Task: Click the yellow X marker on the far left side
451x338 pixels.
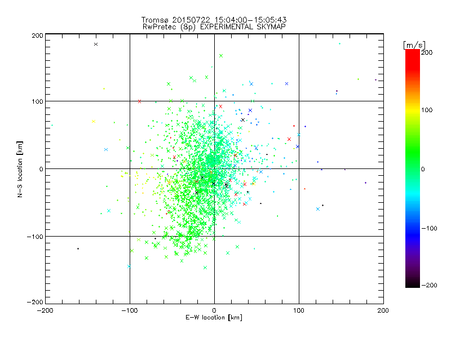Action: click(94, 121)
